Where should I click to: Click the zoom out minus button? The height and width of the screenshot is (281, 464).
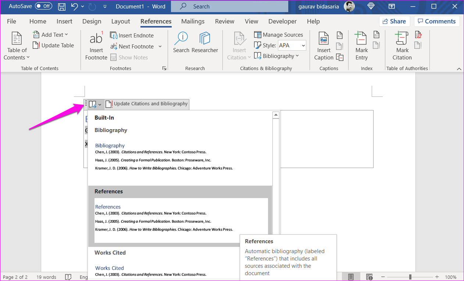[x=383, y=277]
